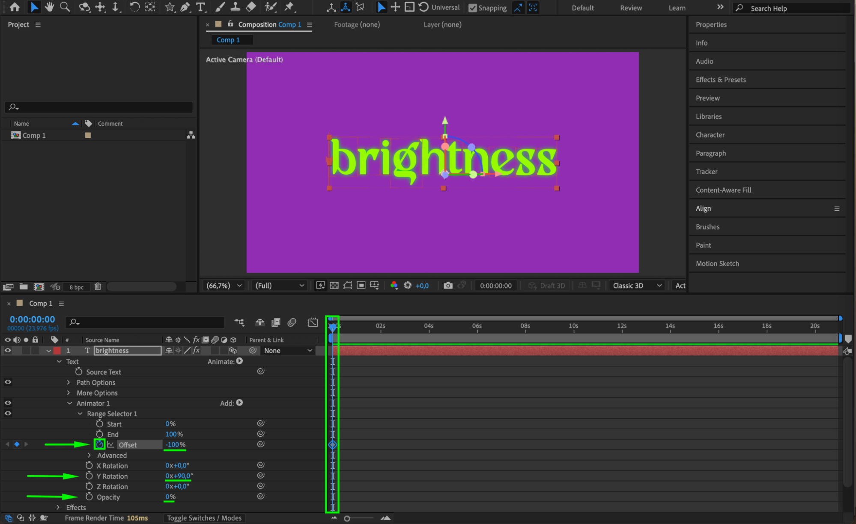Open the Effects & Presets panel
856x524 pixels.
tap(721, 80)
